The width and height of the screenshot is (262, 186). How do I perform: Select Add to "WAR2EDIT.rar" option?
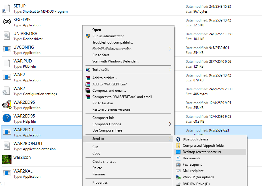tap(110, 84)
